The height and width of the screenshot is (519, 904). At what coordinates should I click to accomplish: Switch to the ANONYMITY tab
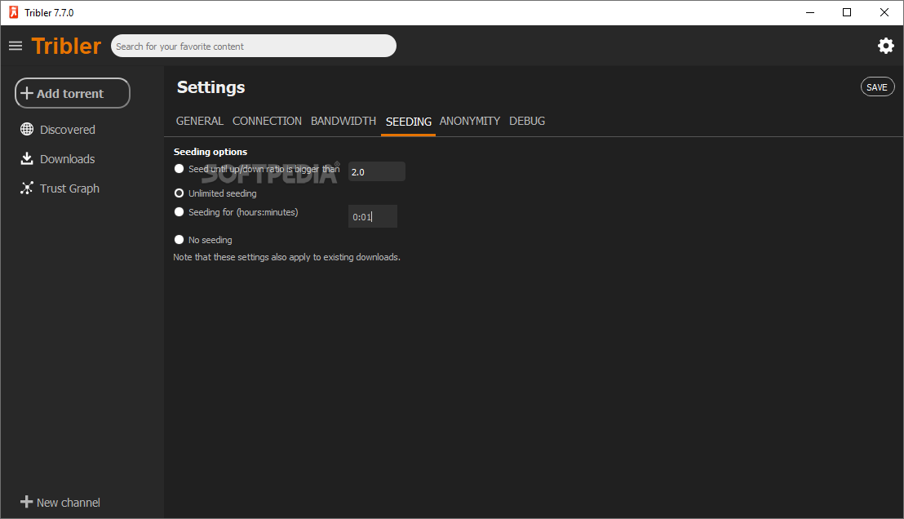click(x=469, y=121)
